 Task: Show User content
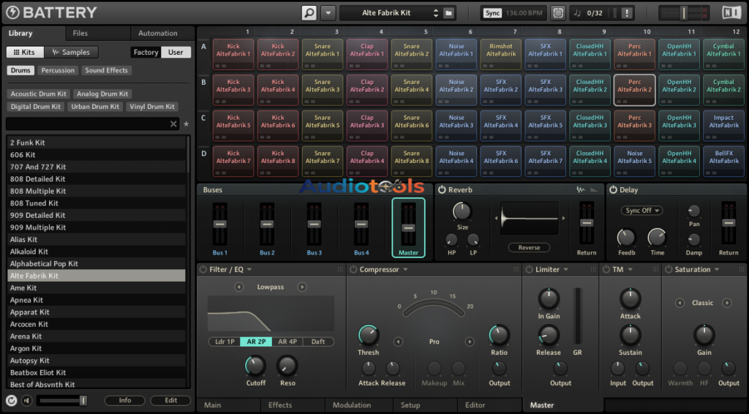coord(176,52)
